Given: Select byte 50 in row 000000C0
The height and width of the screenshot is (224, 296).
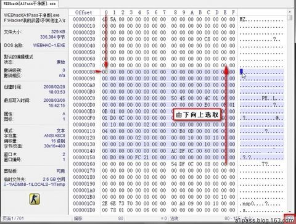Looking at the screenshot, I should (174, 98).
